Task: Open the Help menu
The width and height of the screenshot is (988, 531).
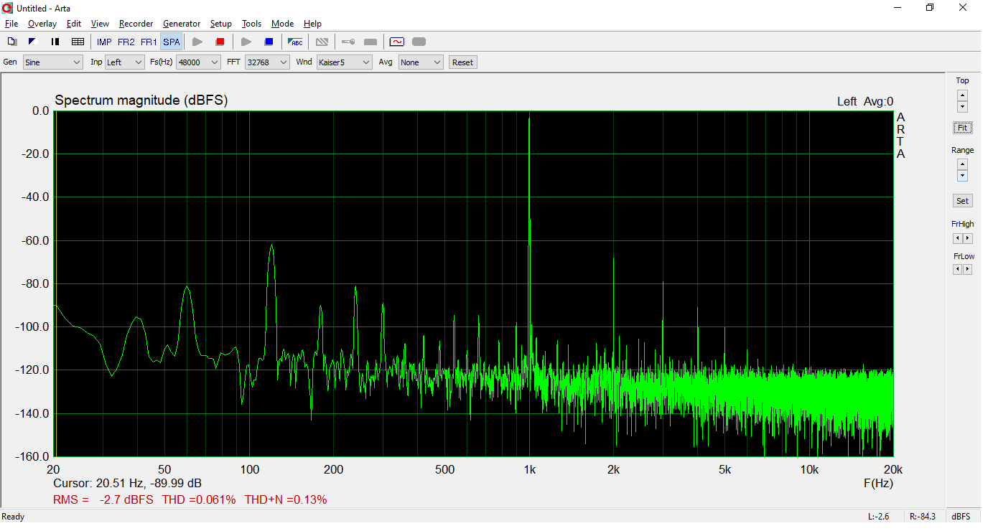Action: 312,24
